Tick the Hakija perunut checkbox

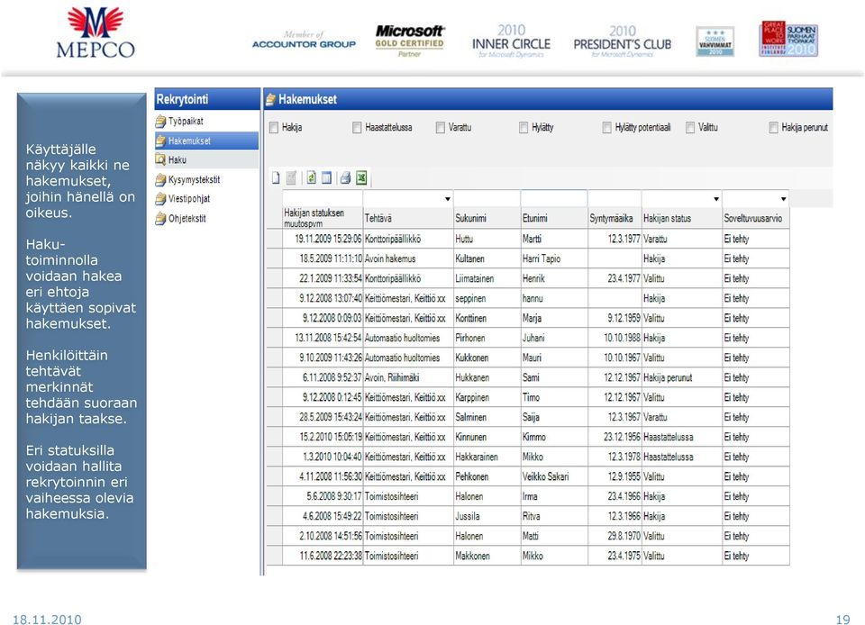pyautogui.click(x=773, y=128)
